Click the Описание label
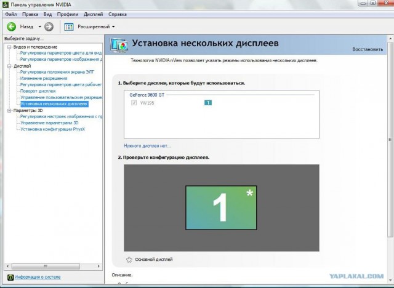The width and height of the screenshot is (394, 288). (122, 275)
